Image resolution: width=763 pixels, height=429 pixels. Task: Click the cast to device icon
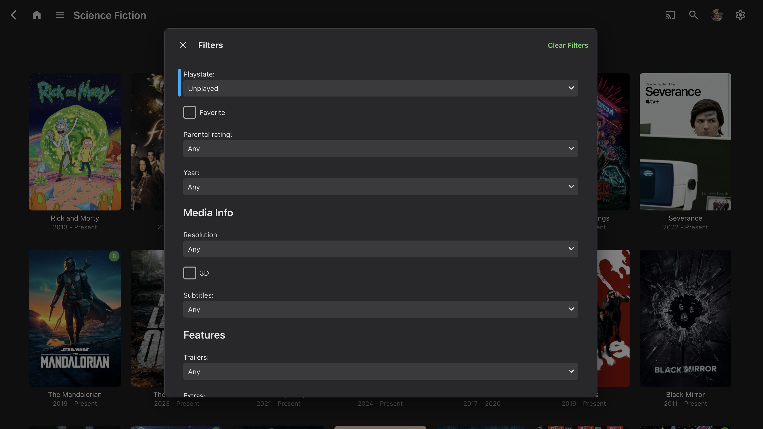[x=670, y=15]
